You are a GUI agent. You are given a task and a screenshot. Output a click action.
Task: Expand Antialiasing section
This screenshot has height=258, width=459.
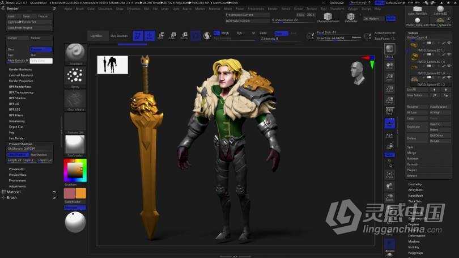(x=16, y=121)
